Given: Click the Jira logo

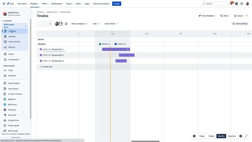Looking at the screenshot, I should 11,4.
